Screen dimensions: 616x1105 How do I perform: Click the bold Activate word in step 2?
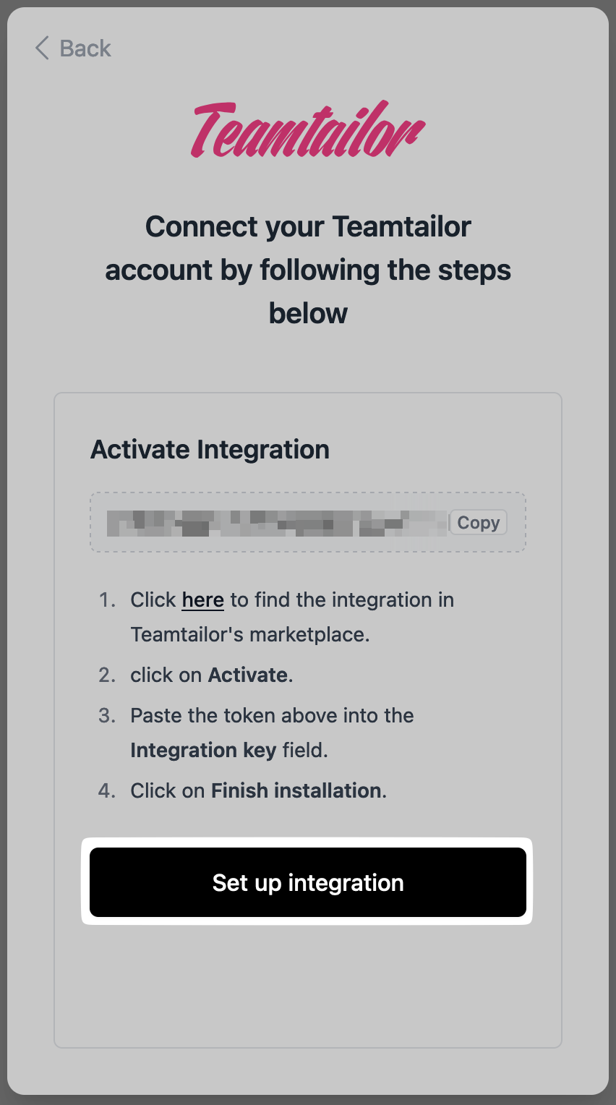[248, 675]
